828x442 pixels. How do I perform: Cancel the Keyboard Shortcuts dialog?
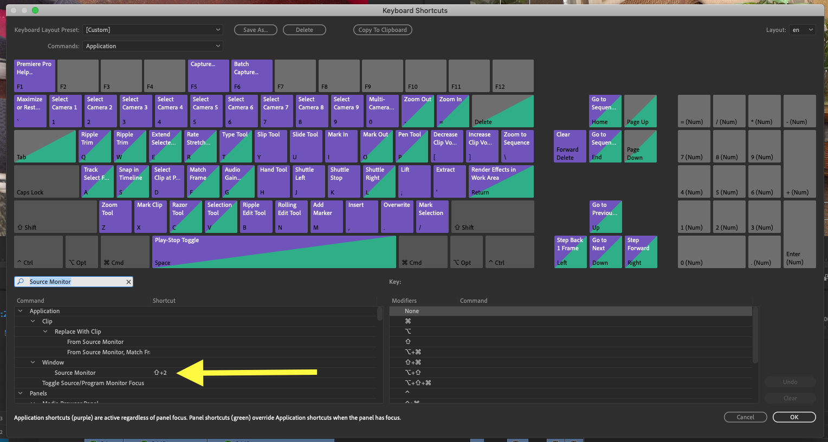[x=746, y=417]
